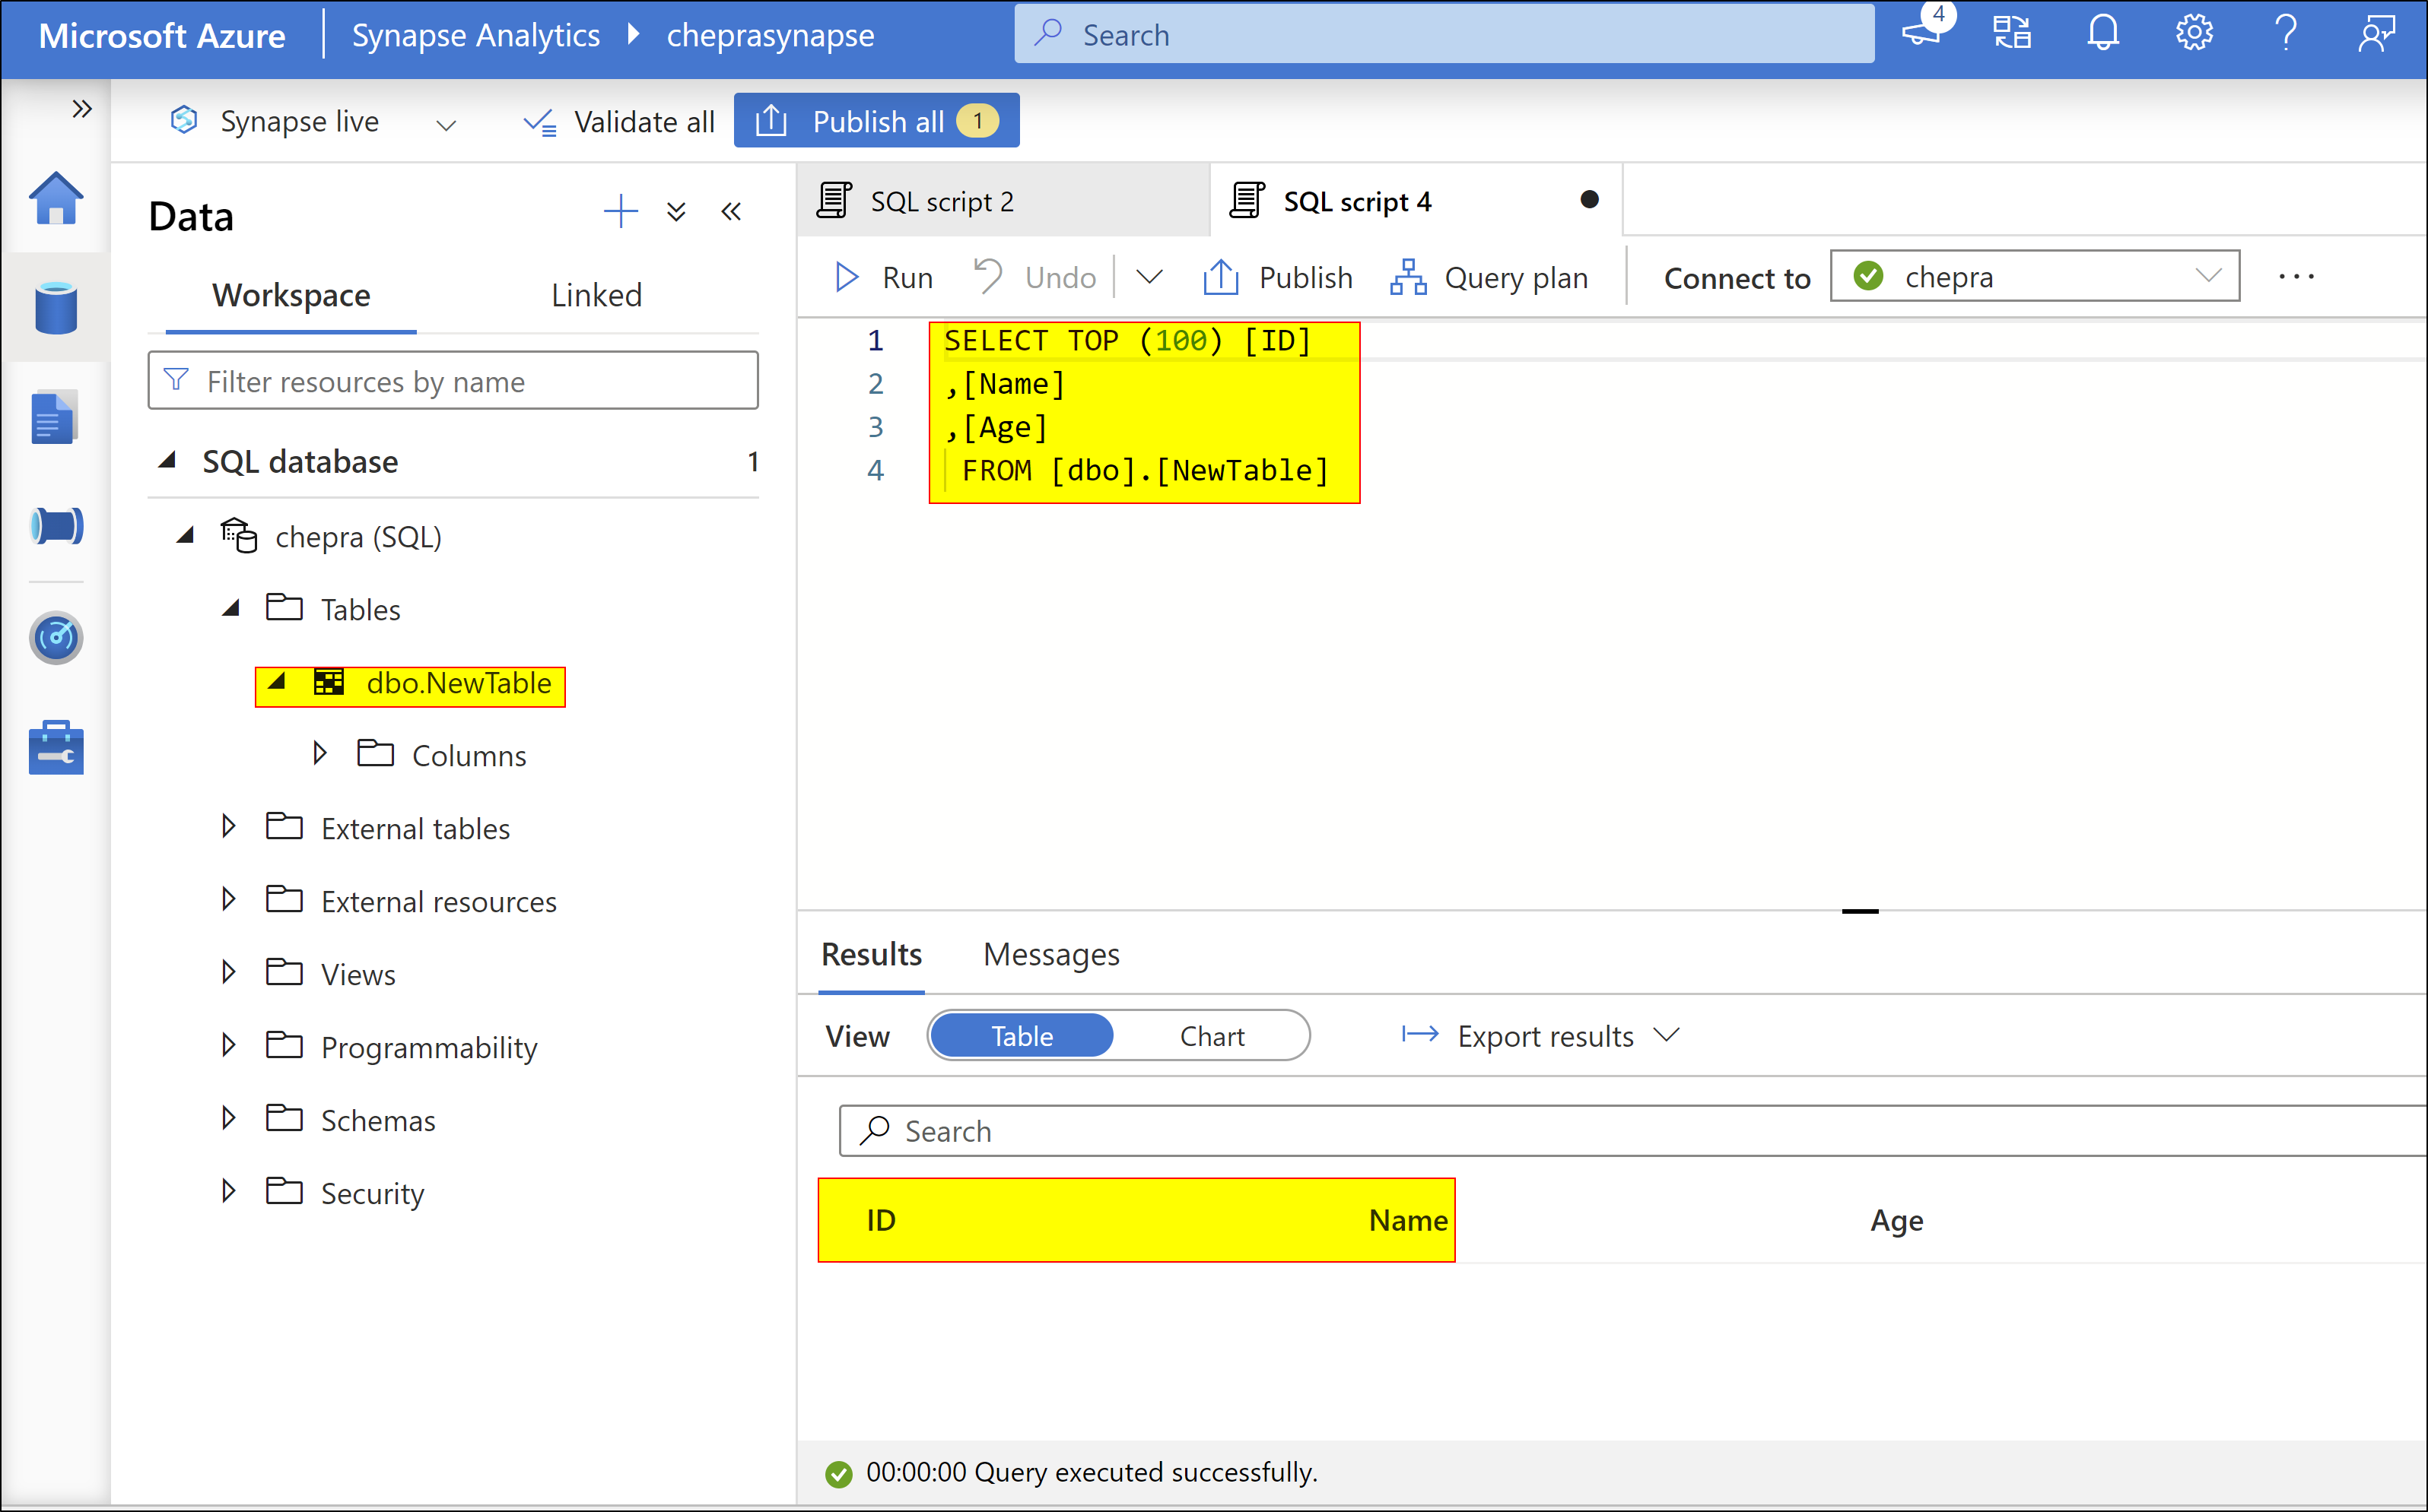2428x1512 pixels.
Task: Click the results pane resize handle
Action: tap(1860, 911)
